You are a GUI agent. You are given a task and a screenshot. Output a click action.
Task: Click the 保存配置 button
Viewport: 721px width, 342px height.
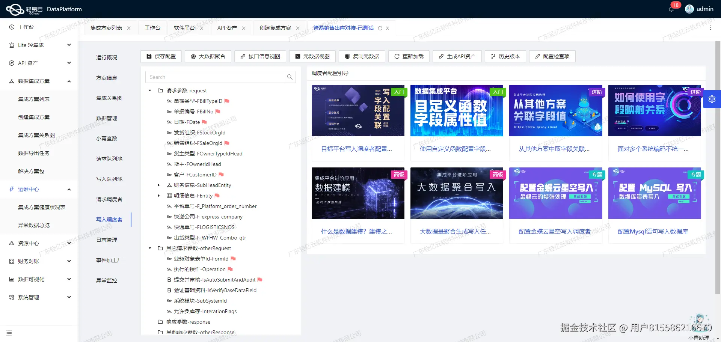(x=161, y=56)
